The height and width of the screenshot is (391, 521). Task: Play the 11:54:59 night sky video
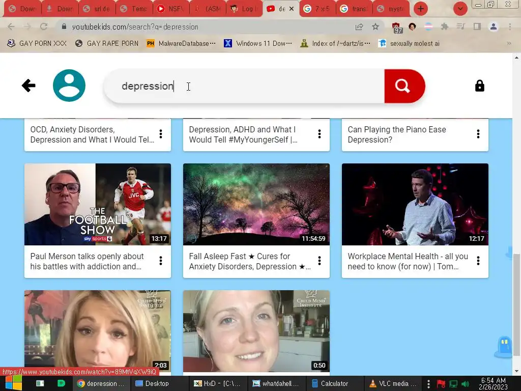tap(256, 204)
